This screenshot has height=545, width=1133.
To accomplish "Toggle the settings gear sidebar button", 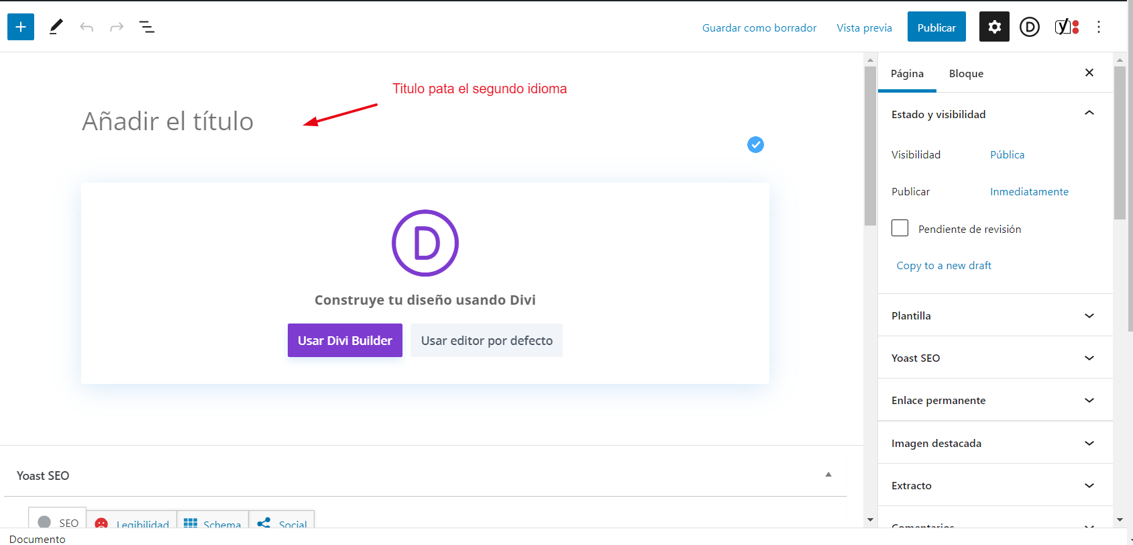I will pos(994,27).
